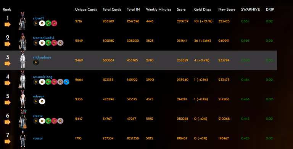Click vassal's avatar character
Image resolution: width=293 pixels, height=149 pixels.
(23, 139)
